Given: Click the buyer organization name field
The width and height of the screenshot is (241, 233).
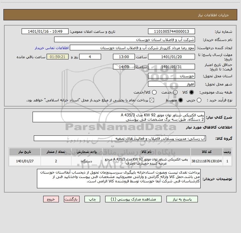Looking at the screenshot, I should pyautogui.click(x=125, y=39).
